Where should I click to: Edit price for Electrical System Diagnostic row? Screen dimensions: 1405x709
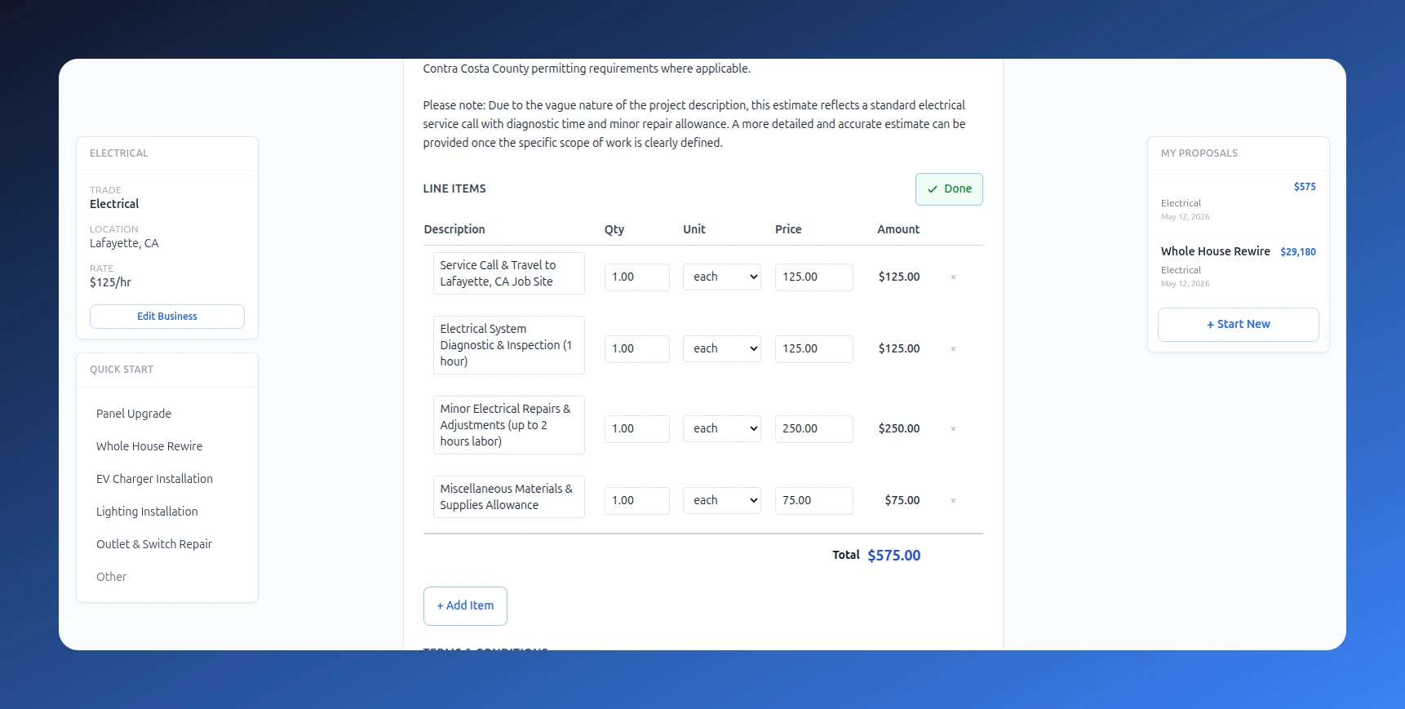(x=814, y=349)
